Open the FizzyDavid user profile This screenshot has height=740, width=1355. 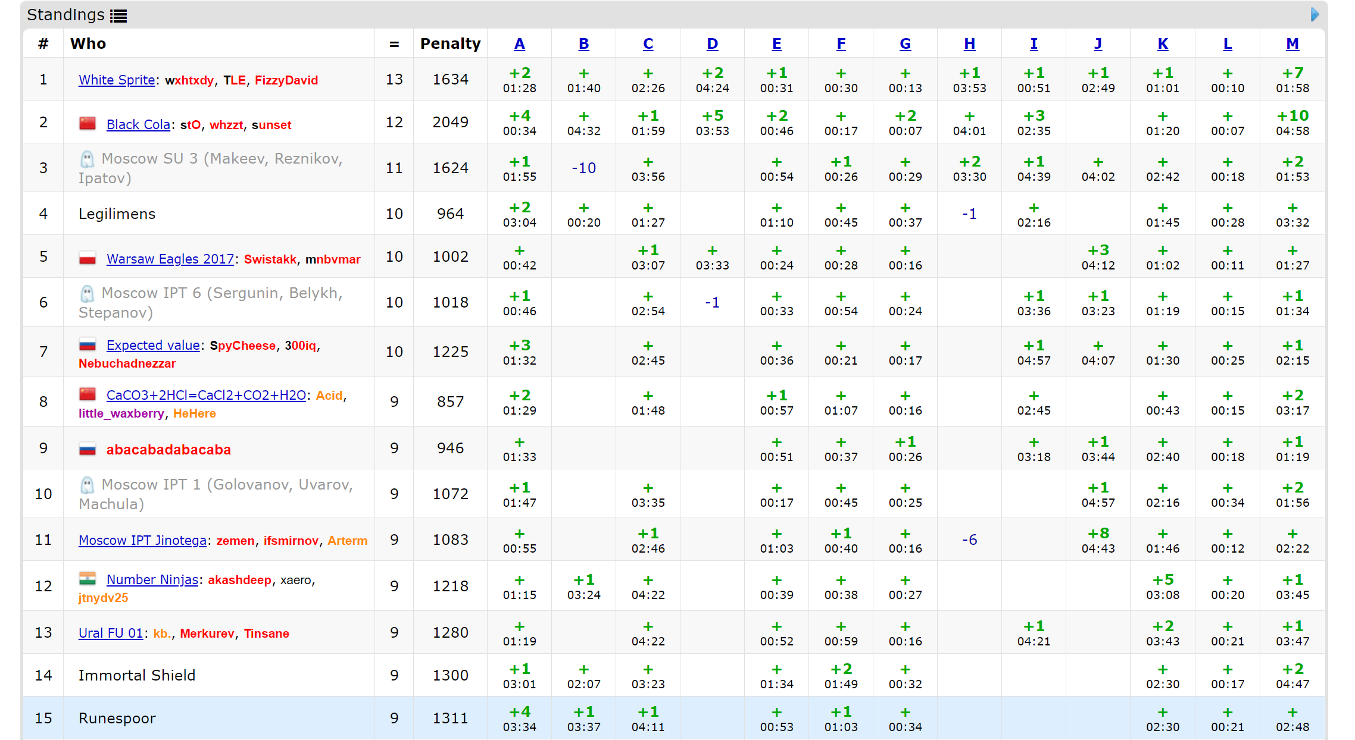pyautogui.click(x=286, y=80)
